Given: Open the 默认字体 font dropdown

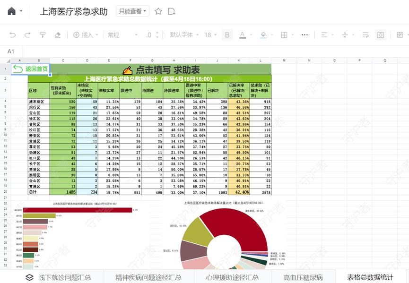Looking at the screenshot, I should point(183,34).
